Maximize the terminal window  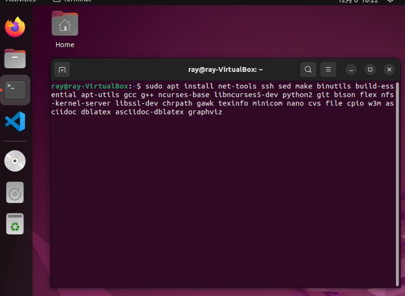point(370,69)
